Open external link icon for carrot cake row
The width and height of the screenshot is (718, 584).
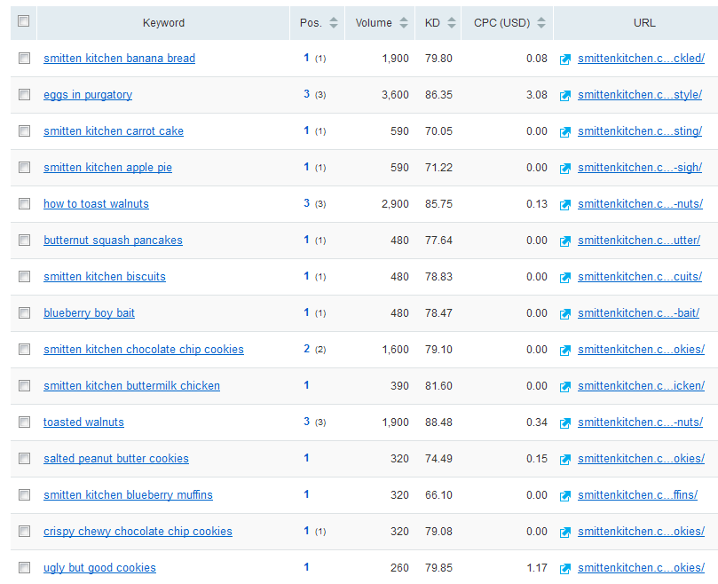[x=565, y=132]
